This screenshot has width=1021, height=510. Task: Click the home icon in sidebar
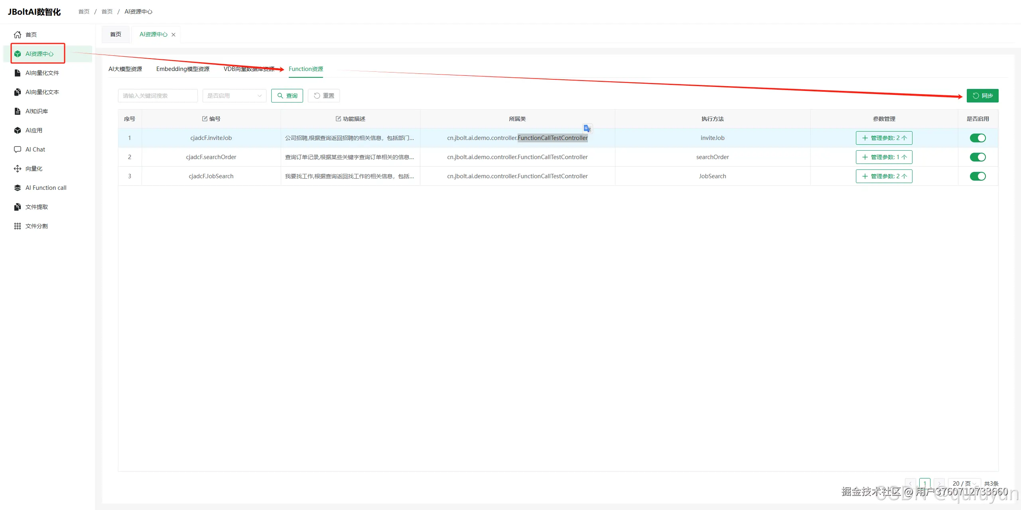(x=18, y=35)
